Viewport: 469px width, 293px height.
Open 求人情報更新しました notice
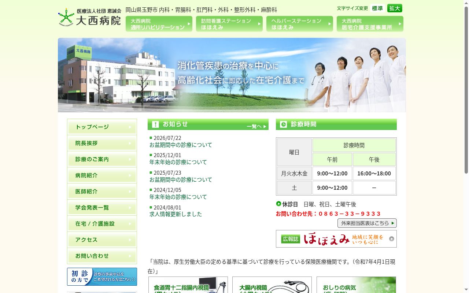[176, 214]
